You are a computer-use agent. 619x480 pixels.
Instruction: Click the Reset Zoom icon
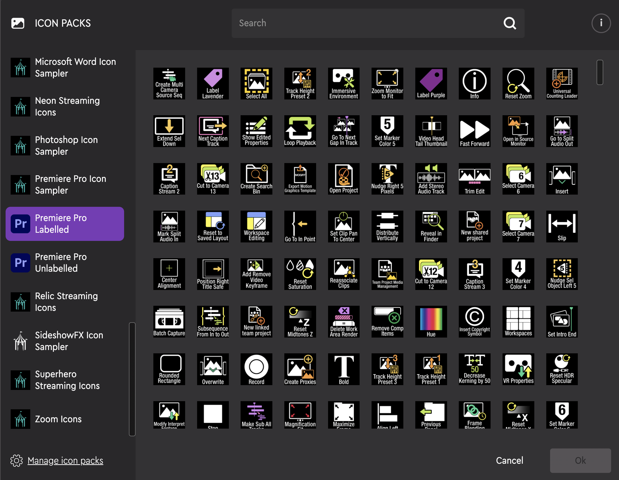pyautogui.click(x=518, y=84)
